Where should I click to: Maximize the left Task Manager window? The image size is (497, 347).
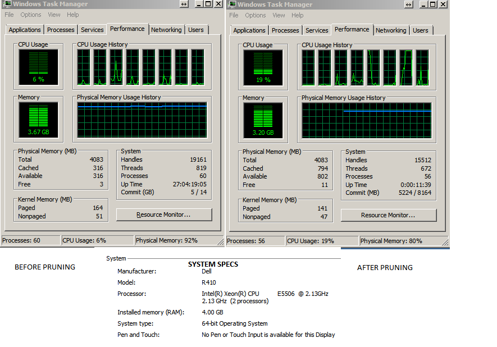pos(208,4)
